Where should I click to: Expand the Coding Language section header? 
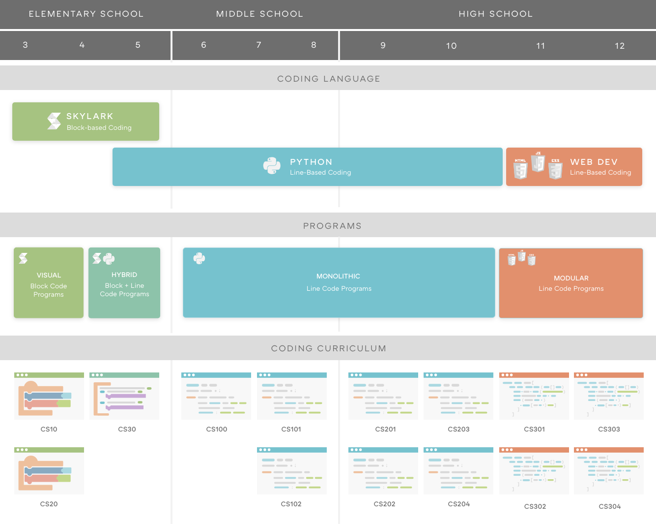click(328, 78)
